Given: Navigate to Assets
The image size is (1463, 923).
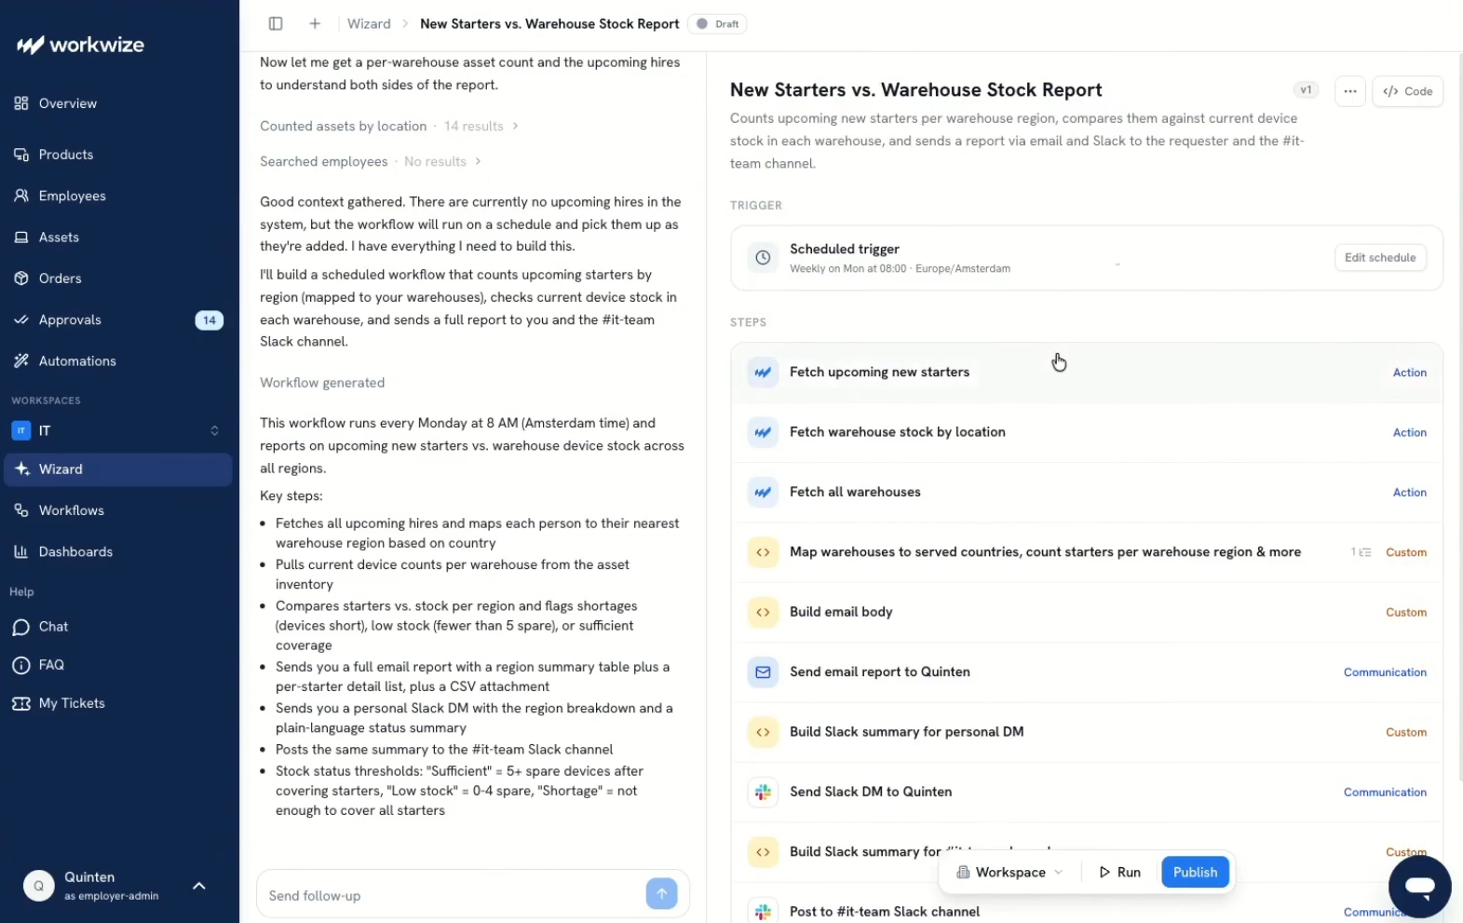Looking at the screenshot, I should pos(118,238).
